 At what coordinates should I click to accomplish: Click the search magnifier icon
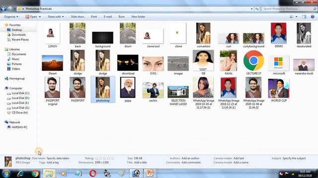click(x=315, y=9)
